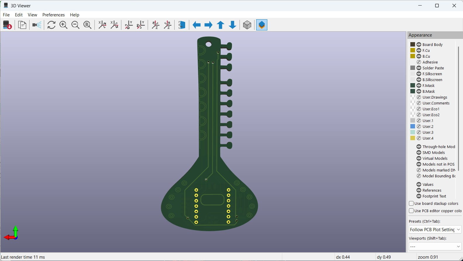Rotate Z counterclockwise
The width and height of the screenshot is (463, 261).
click(168, 25)
